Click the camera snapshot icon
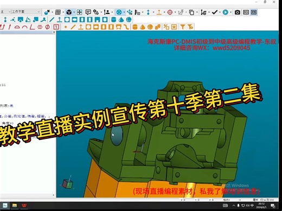282x211 pixels. click(238, 12)
